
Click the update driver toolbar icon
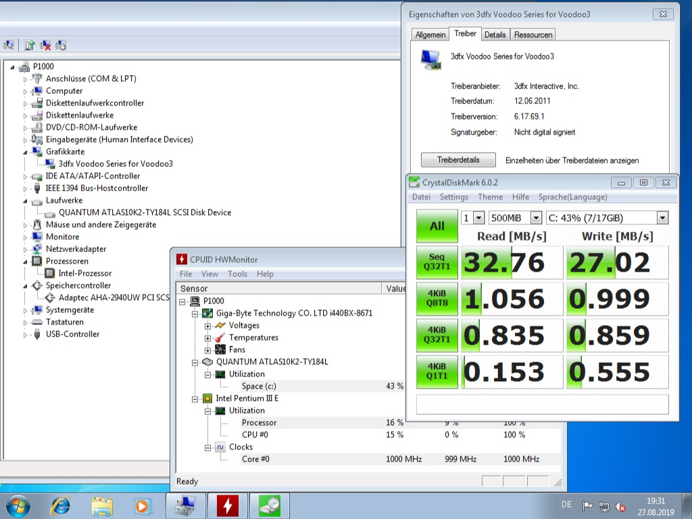30,45
